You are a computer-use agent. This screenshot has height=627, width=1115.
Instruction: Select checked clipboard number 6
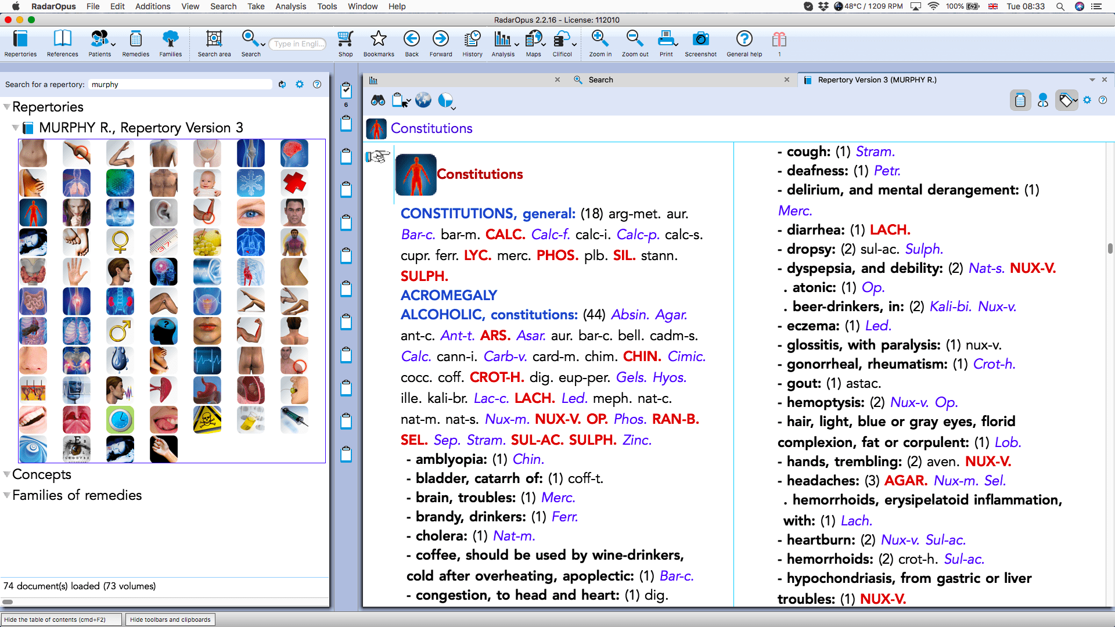click(x=346, y=90)
